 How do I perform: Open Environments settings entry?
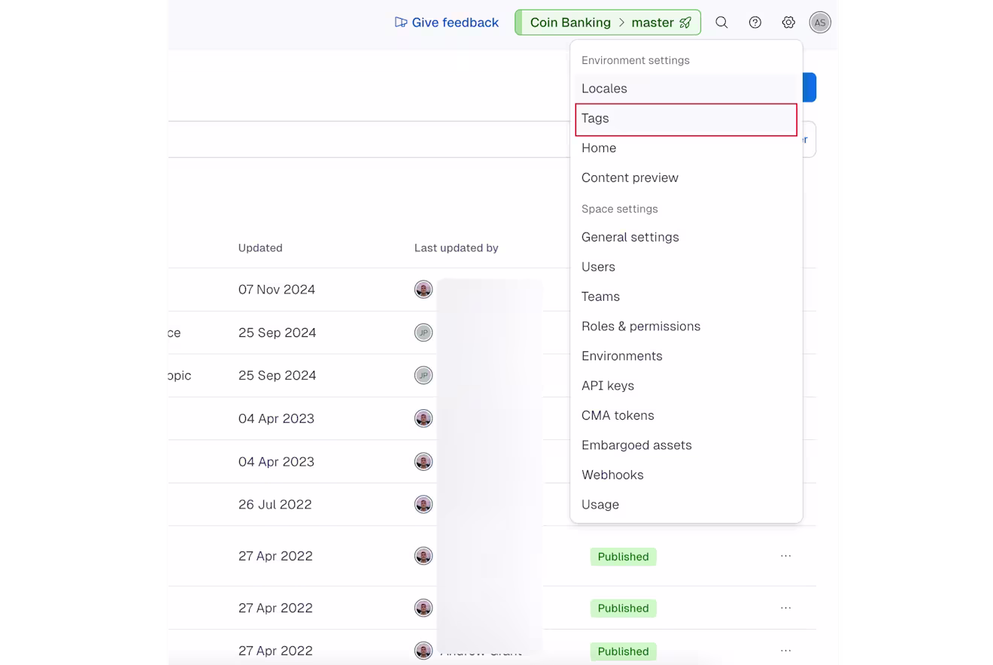(686, 356)
